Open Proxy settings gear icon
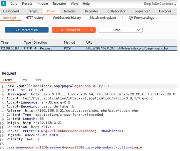The width and height of the screenshot is (180, 151). (x=131, y=18)
